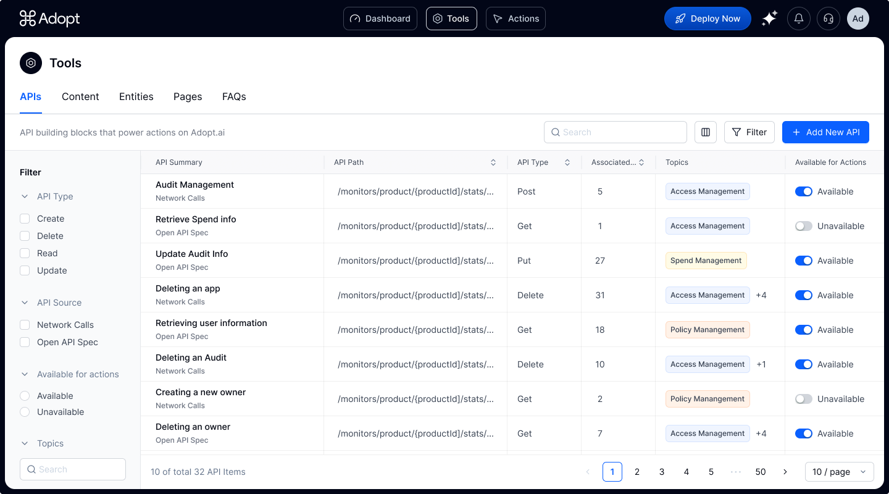This screenshot has width=889, height=494.
Task: Toggle availability for Retrieving user information
Action: click(804, 330)
